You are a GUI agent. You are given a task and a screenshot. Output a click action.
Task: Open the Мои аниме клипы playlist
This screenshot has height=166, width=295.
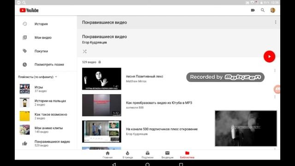(46, 130)
